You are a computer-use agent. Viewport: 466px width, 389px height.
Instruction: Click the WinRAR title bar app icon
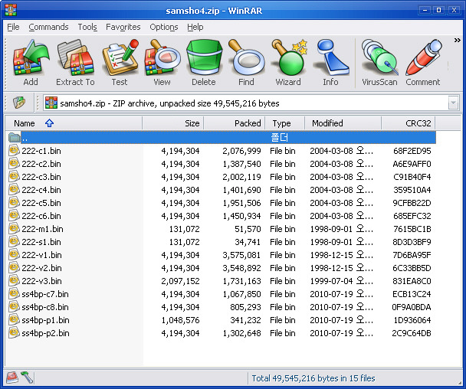11,11
